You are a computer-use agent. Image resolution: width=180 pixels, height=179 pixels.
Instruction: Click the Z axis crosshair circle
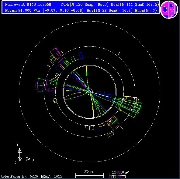(x=20, y=159)
